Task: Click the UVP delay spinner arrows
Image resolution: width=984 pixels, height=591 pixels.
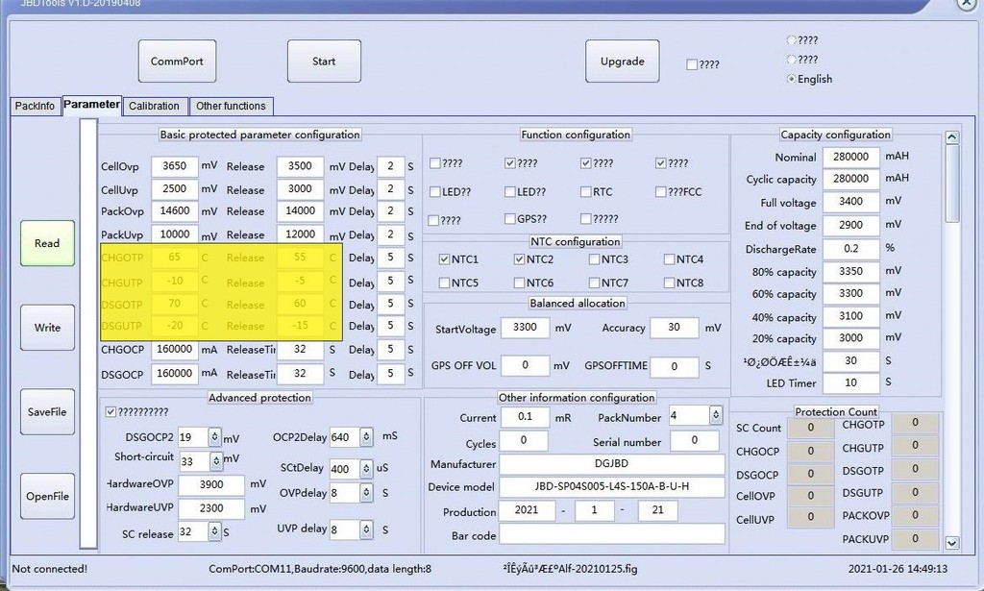Action: tap(366, 530)
